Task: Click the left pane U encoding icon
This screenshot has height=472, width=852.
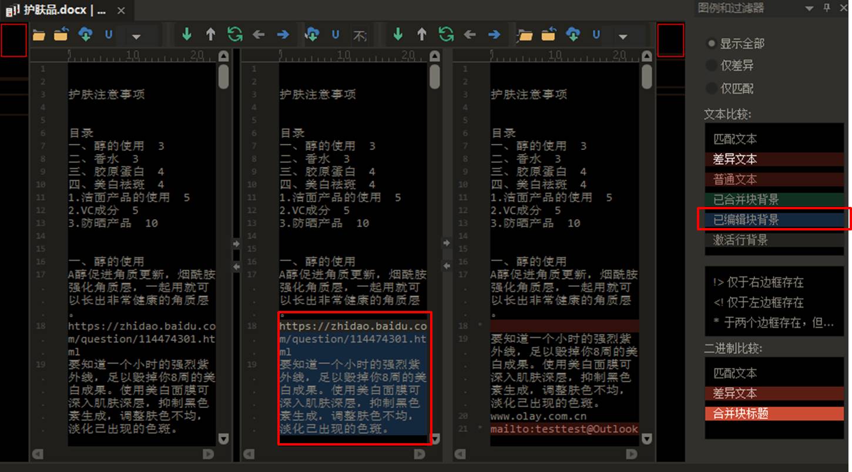Action: (x=109, y=35)
